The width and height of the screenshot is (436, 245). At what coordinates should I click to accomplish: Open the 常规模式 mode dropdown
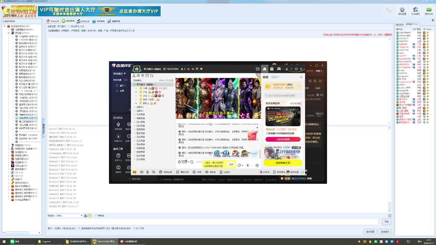(x=120, y=73)
